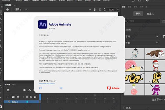The height and width of the screenshot is (110, 165).
Task: Close the 无标题-1 document tab
Action: click(x=14, y=5)
